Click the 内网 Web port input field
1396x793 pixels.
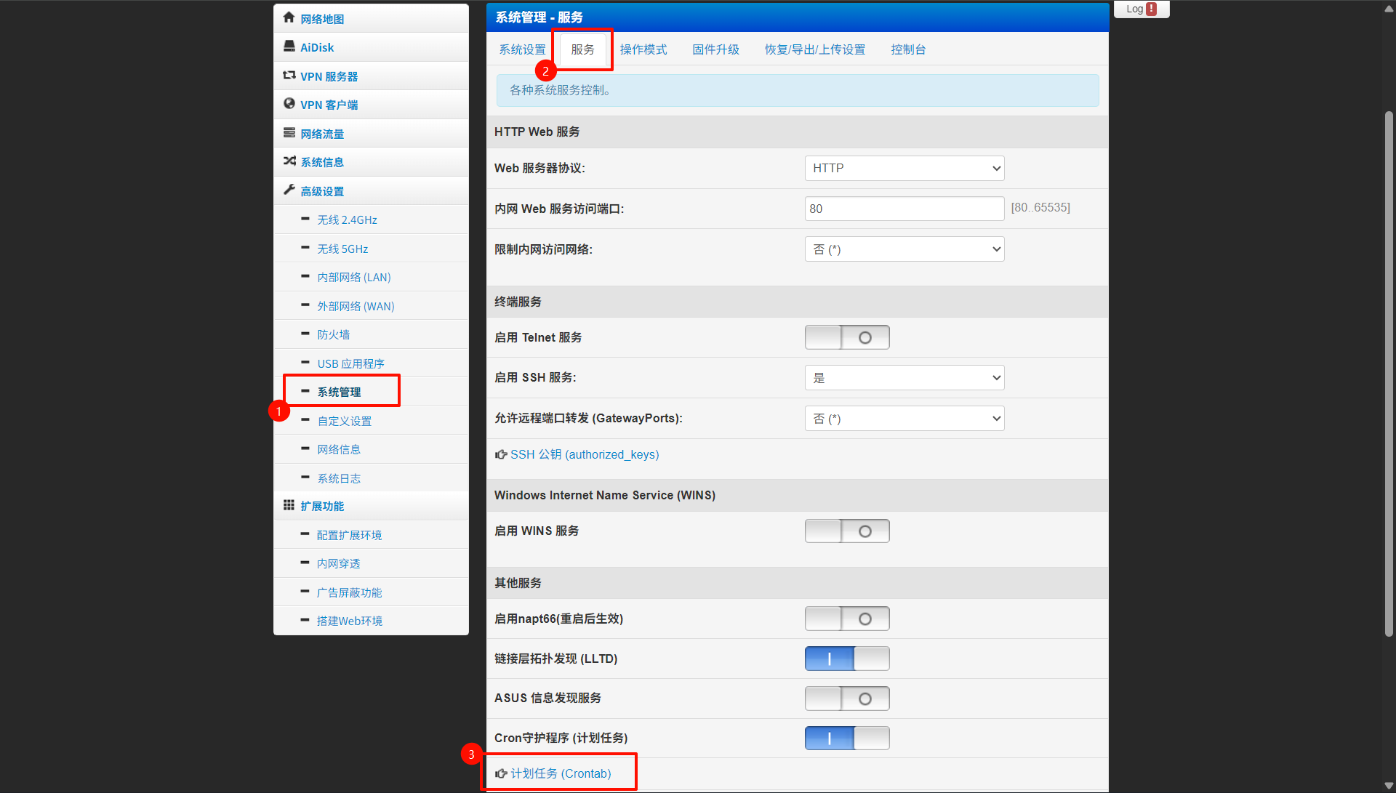pos(904,209)
